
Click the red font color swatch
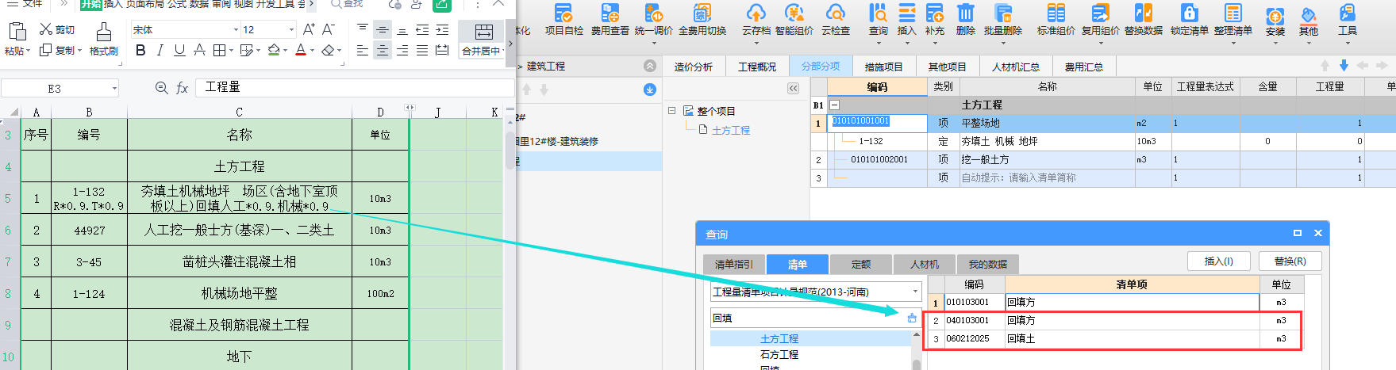tap(301, 50)
